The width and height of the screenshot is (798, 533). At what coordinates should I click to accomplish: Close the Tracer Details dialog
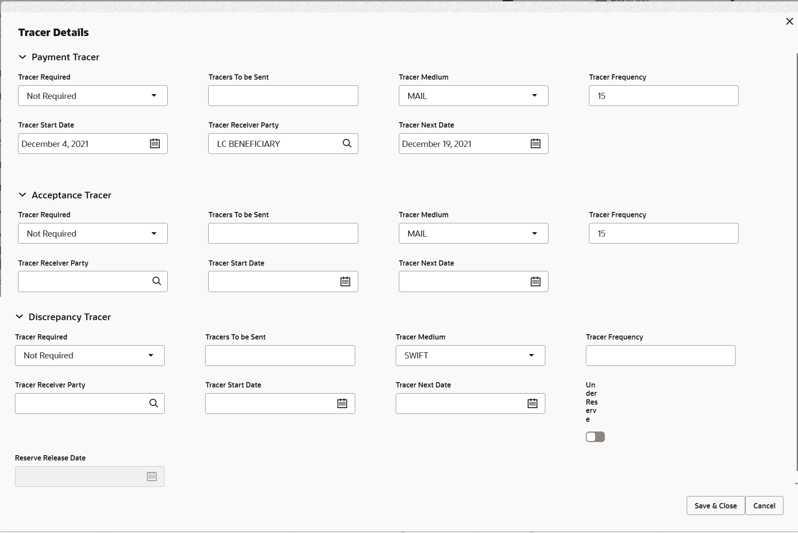coord(789,22)
